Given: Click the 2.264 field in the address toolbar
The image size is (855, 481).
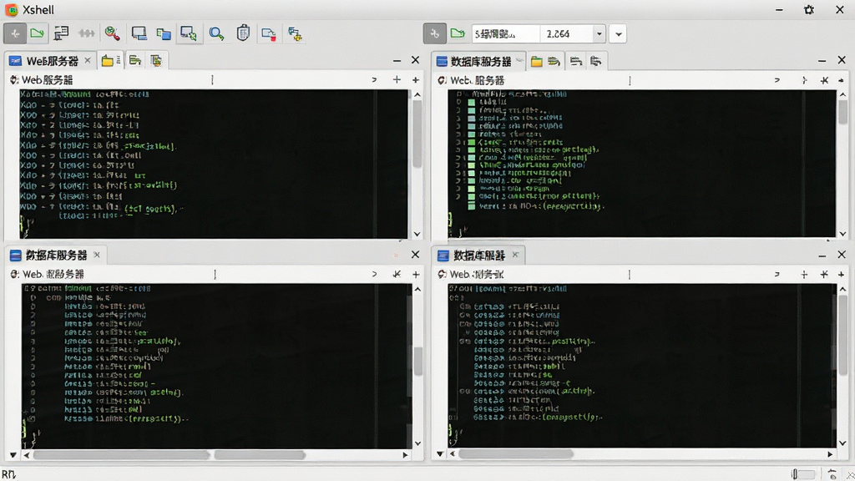Looking at the screenshot, I should [x=567, y=33].
